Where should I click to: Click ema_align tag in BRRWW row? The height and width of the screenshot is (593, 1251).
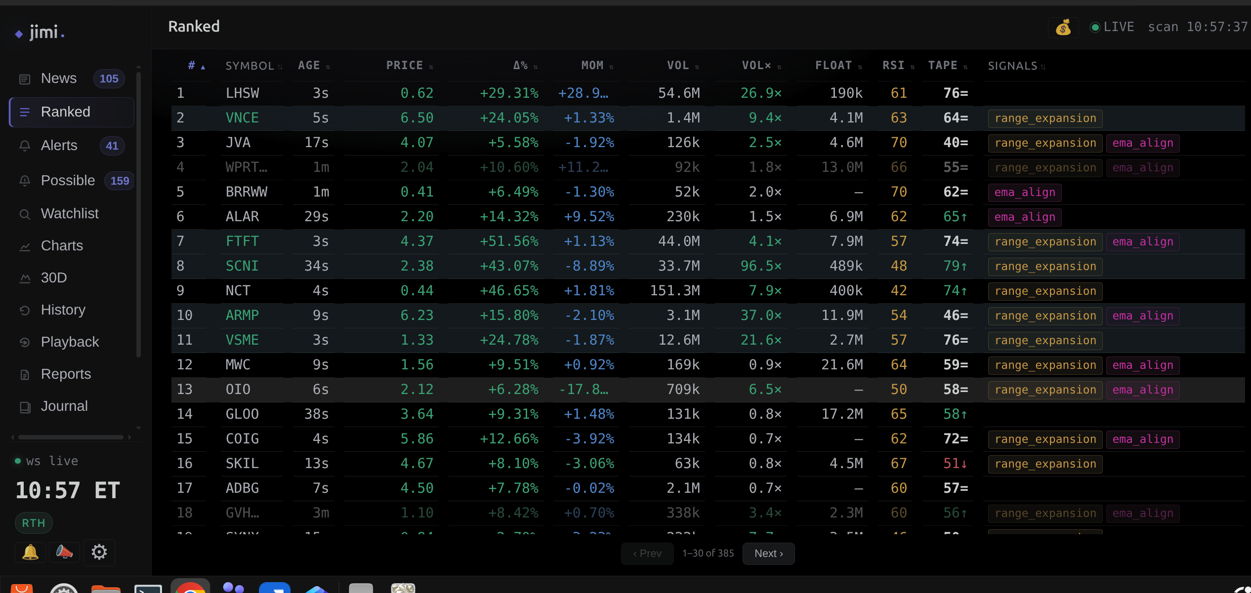1025,193
